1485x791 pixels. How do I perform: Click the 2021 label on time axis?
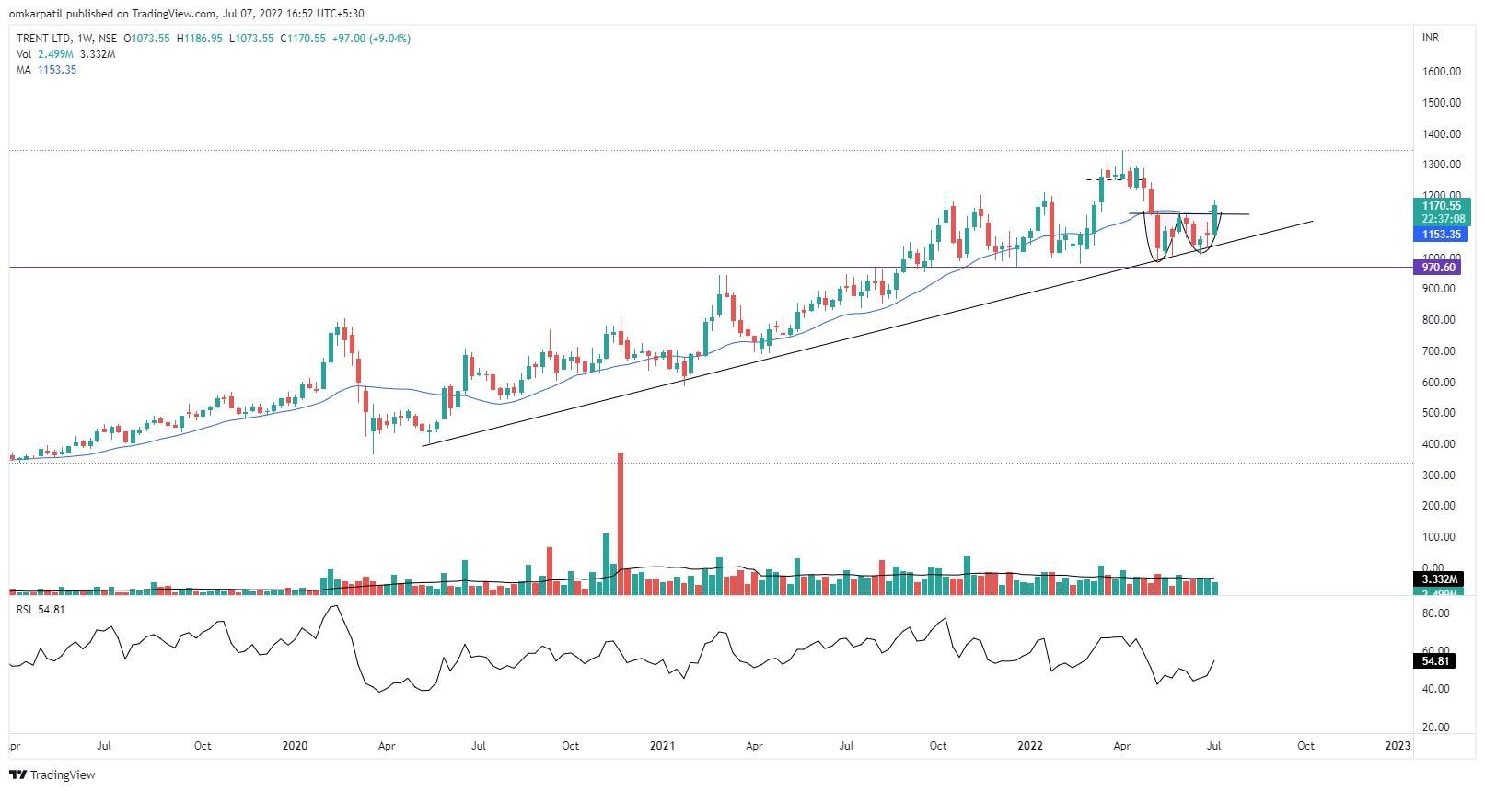click(x=662, y=746)
